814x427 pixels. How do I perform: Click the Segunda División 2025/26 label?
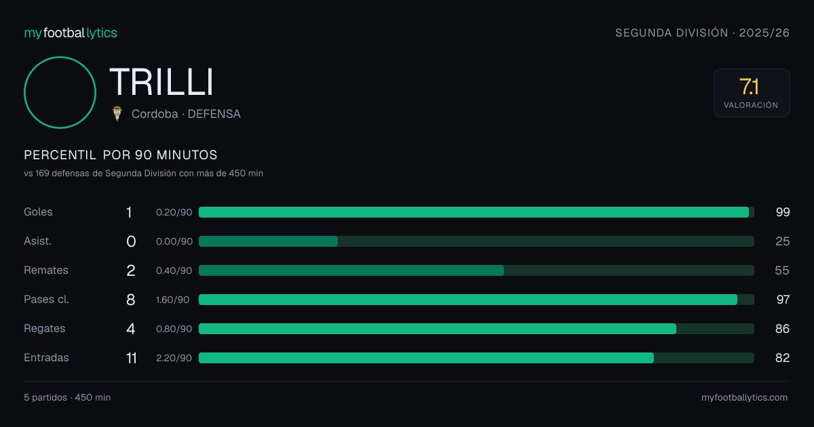(702, 33)
